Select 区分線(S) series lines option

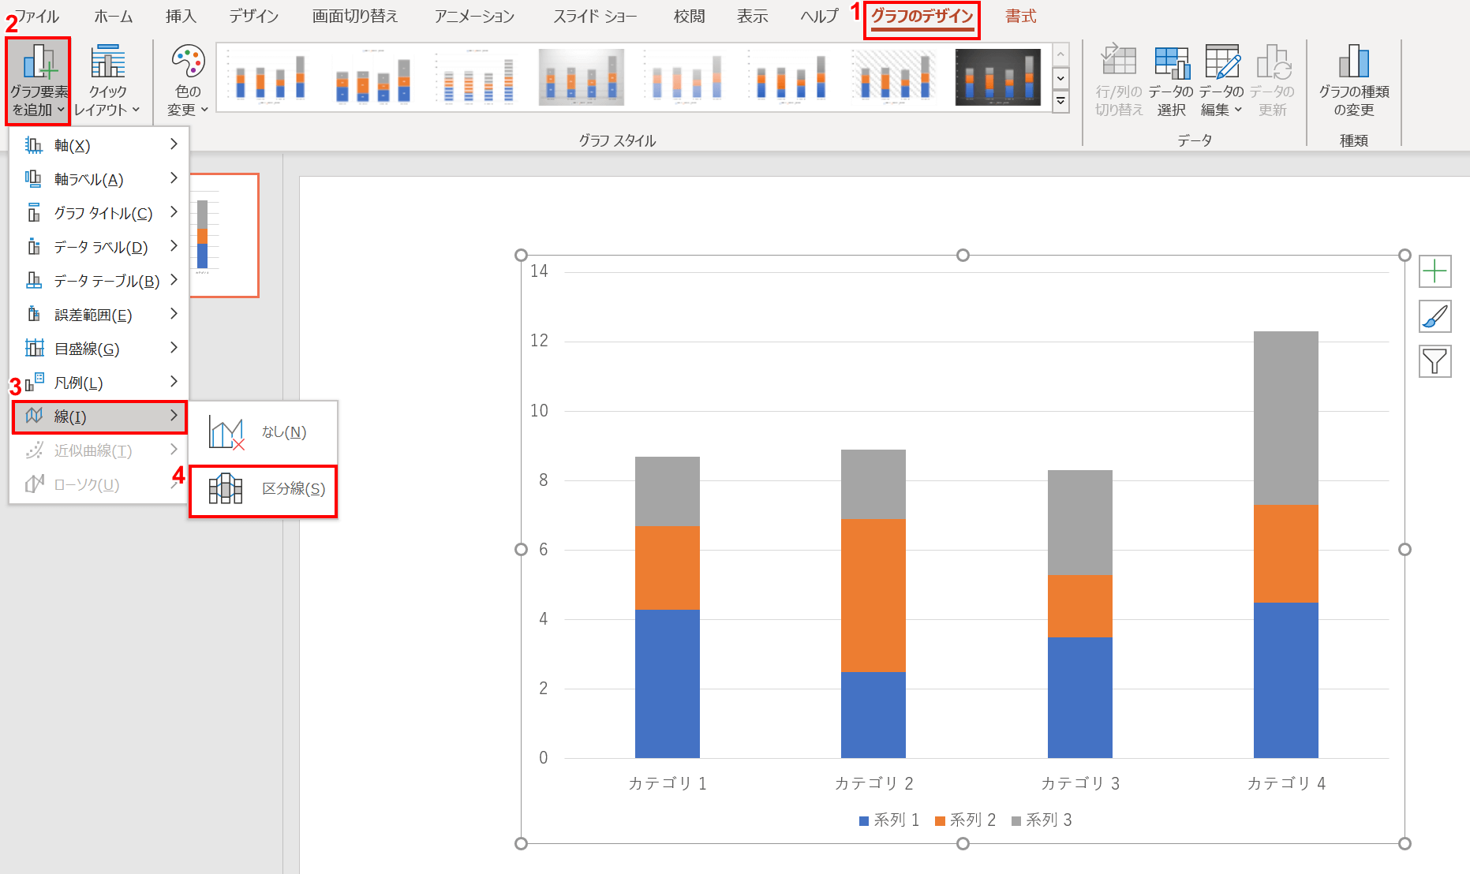pos(264,490)
